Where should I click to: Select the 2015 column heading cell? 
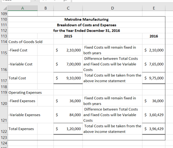tap(68, 36)
